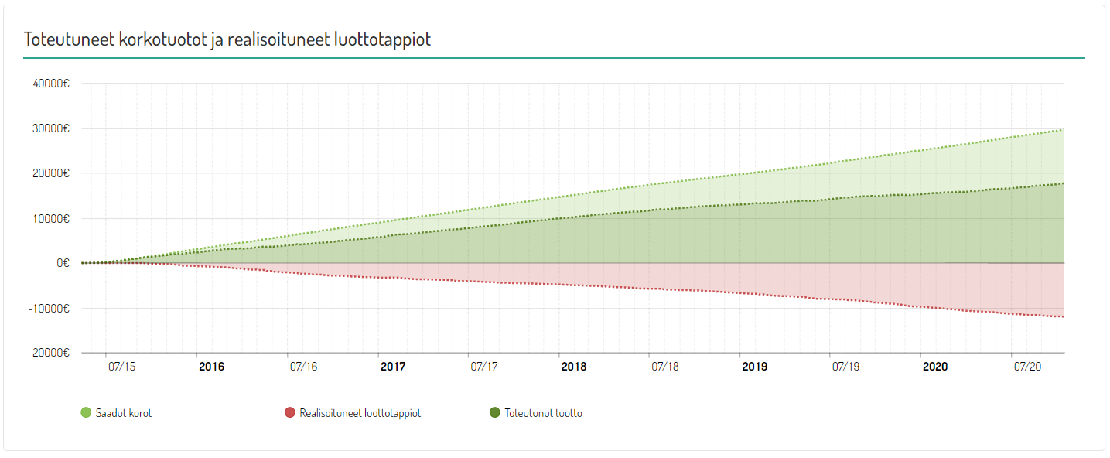1110x458 pixels.
Task: Click the 07/15 date tick label
Action: tap(121, 367)
